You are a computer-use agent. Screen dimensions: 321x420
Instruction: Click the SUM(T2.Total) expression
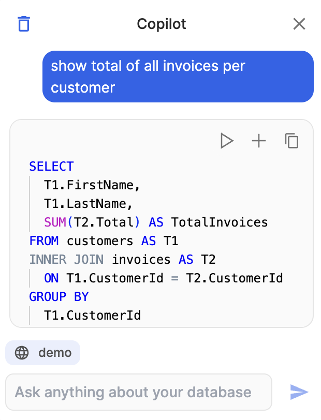click(x=92, y=222)
